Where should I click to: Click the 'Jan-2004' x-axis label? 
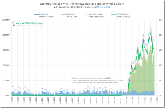[42, 100]
